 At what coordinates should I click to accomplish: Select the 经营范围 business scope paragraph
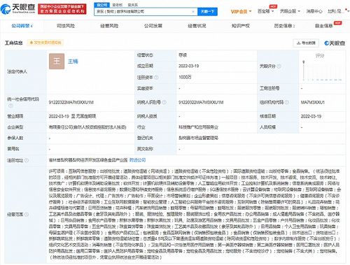pyautogui.click(x=195, y=214)
